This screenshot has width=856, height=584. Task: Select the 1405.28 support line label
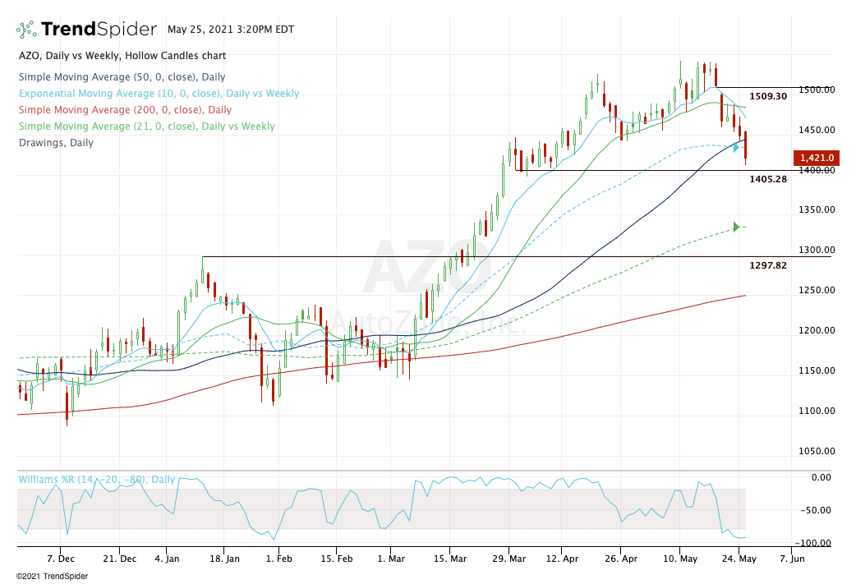[768, 179]
